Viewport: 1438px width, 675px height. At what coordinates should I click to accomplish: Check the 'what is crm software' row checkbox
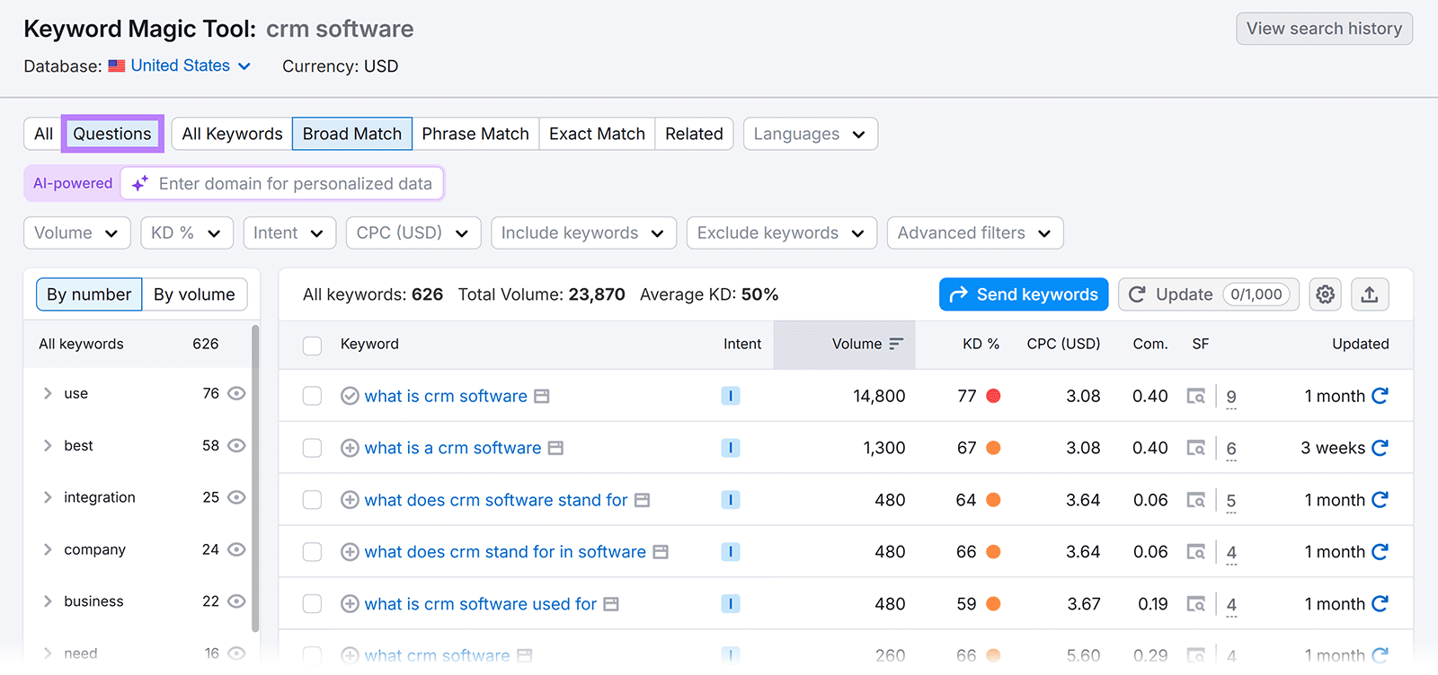[312, 396]
